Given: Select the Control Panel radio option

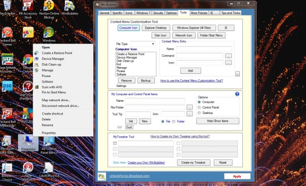Looking at the screenshot, I should tap(199, 108).
